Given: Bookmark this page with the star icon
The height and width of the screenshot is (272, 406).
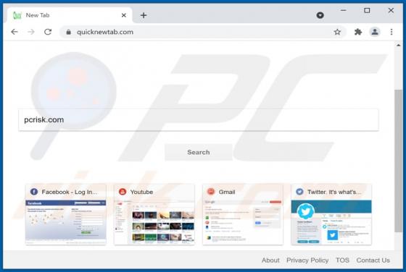Looking at the screenshot, I should click(337, 32).
